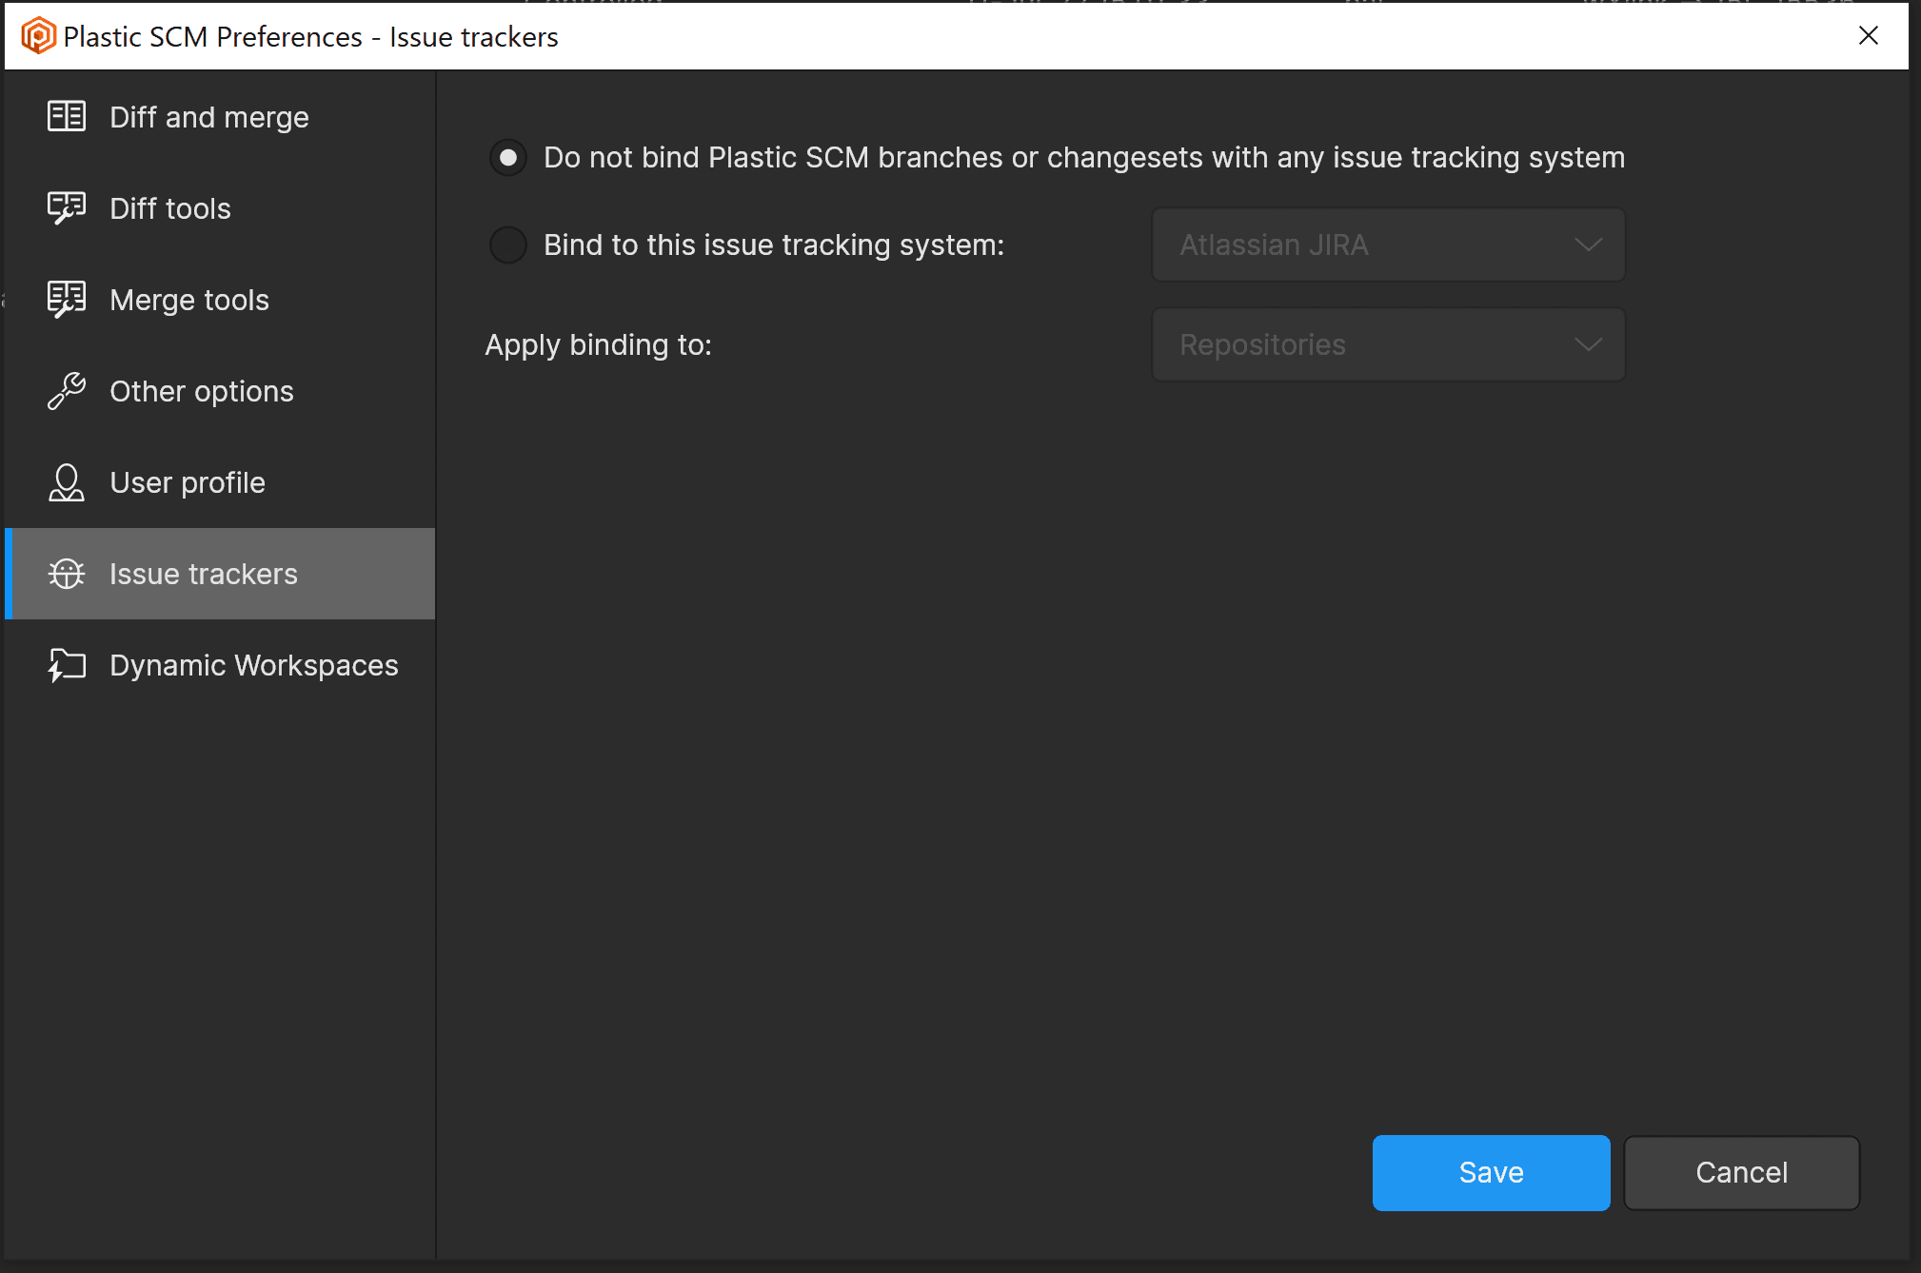The height and width of the screenshot is (1273, 1921).
Task: Enable 'Bind to this issue tracking system' radio
Action: [x=508, y=245]
